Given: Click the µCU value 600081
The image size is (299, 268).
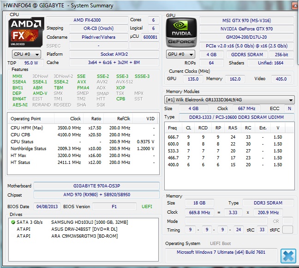Looking at the screenshot, I should click(150, 37).
